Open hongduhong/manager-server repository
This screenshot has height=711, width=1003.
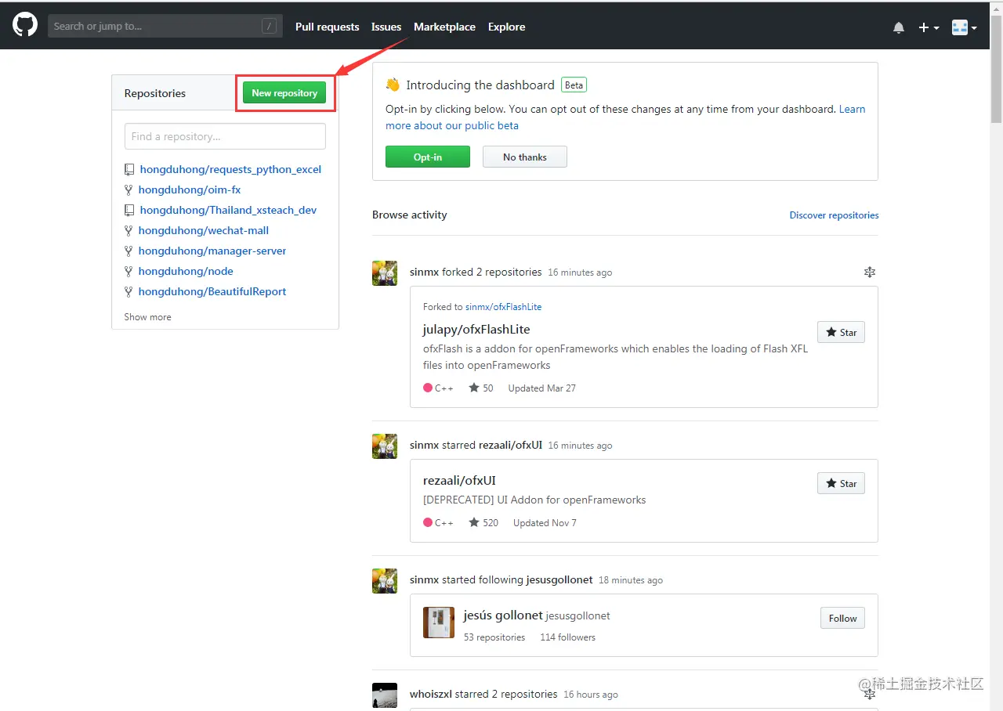tap(212, 251)
